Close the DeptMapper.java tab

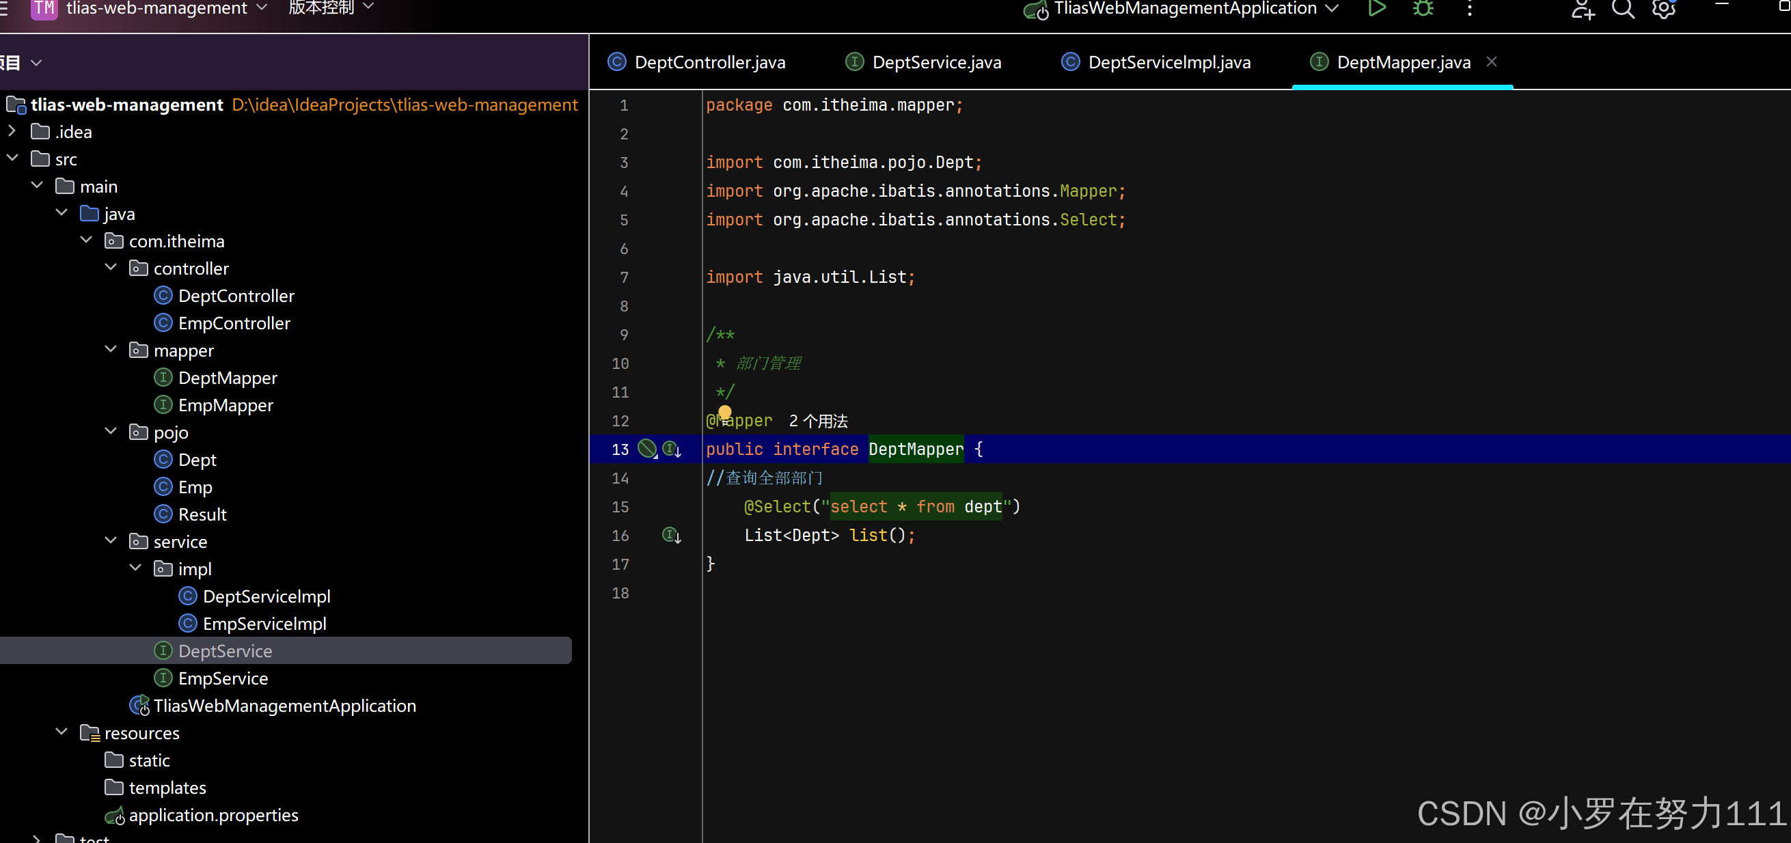(1491, 62)
